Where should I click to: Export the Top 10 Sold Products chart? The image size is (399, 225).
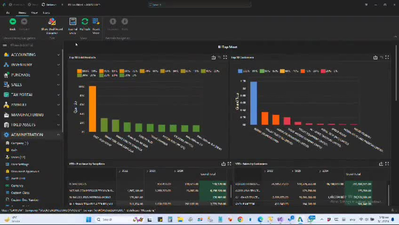tap(213, 57)
